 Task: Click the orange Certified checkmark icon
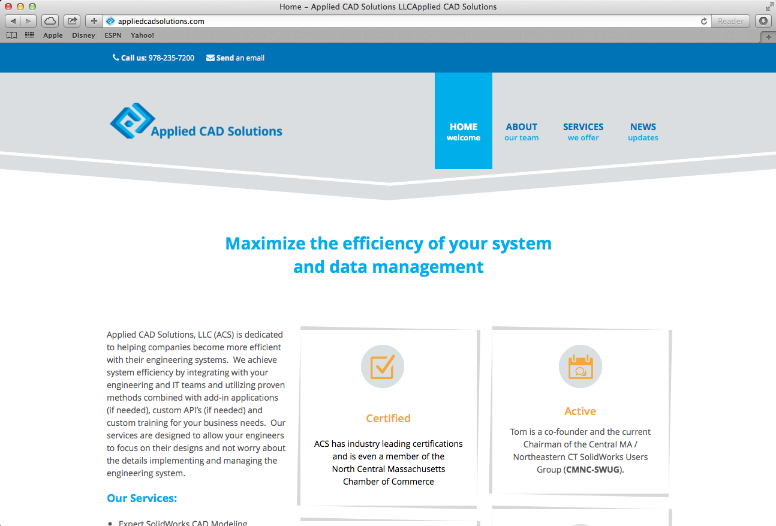point(382,366)
